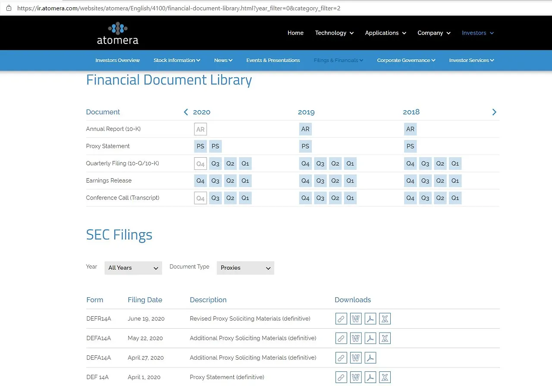Open link icon for June 19, 2020 DEFR14A filing
Image resolution: width=552 pixels, height=386 pixels.
coord(341,319)
